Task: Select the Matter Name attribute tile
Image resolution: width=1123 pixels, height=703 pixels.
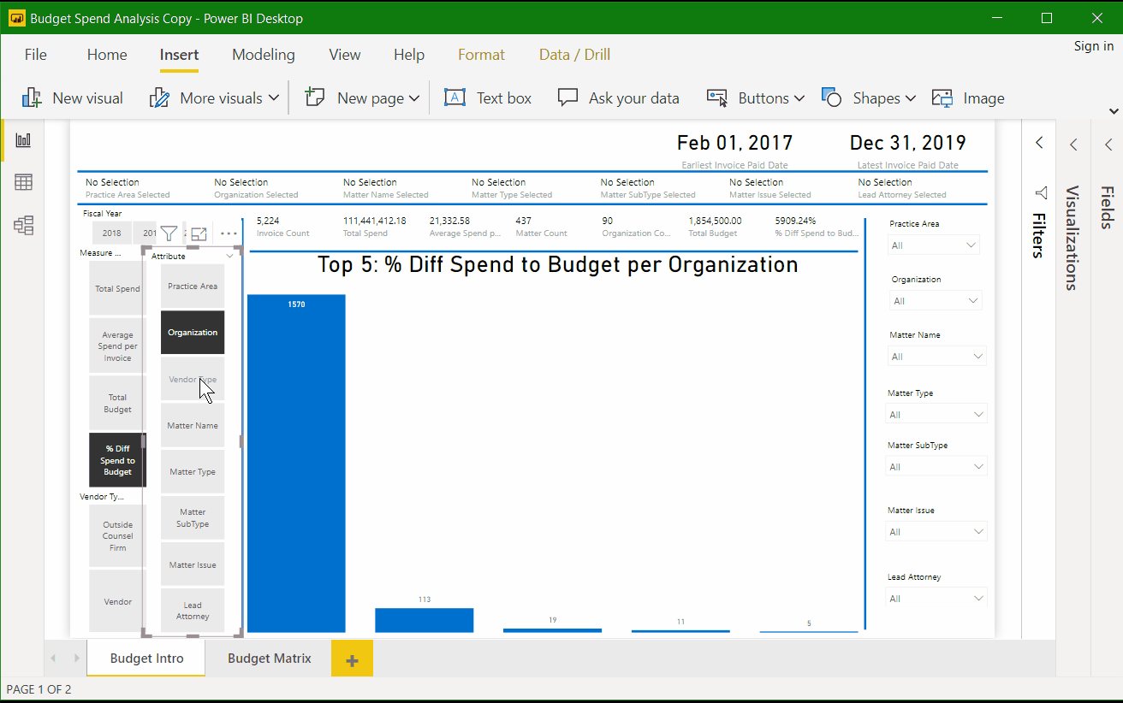Action: (193, 425)
